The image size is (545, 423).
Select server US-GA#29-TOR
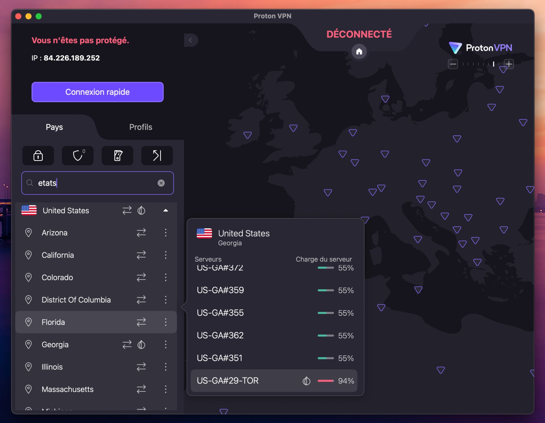(274, 381)
